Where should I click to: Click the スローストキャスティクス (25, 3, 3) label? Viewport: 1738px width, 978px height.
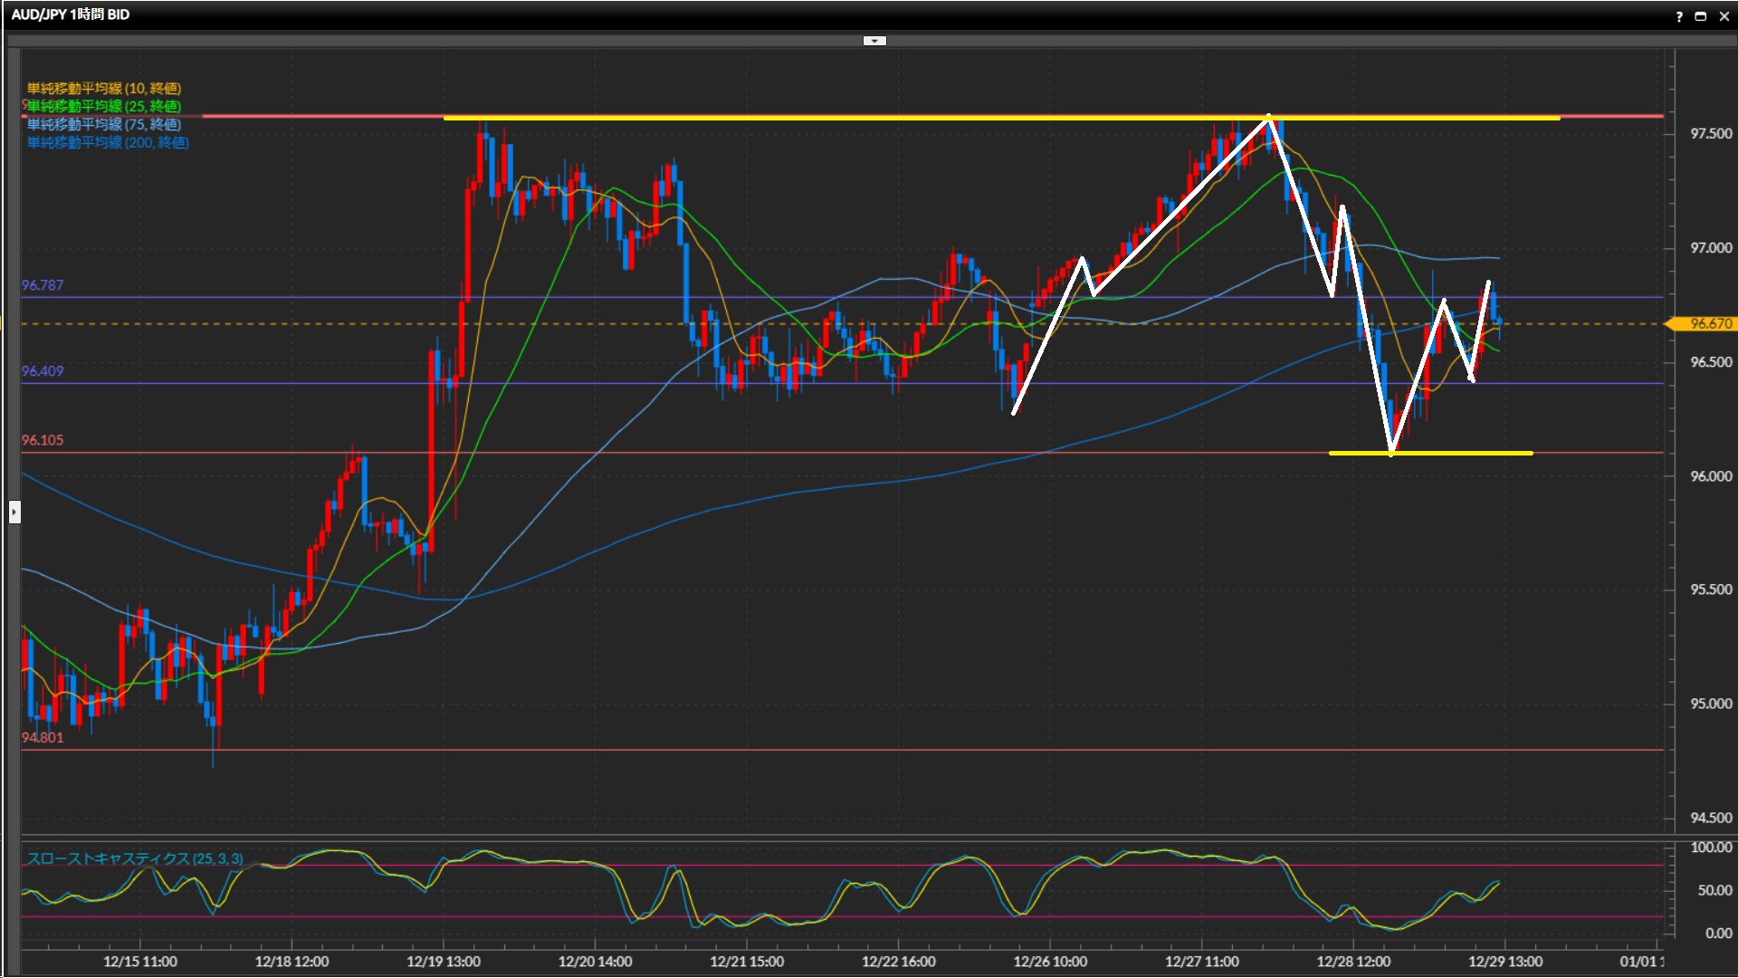click(x=135, y=858)
